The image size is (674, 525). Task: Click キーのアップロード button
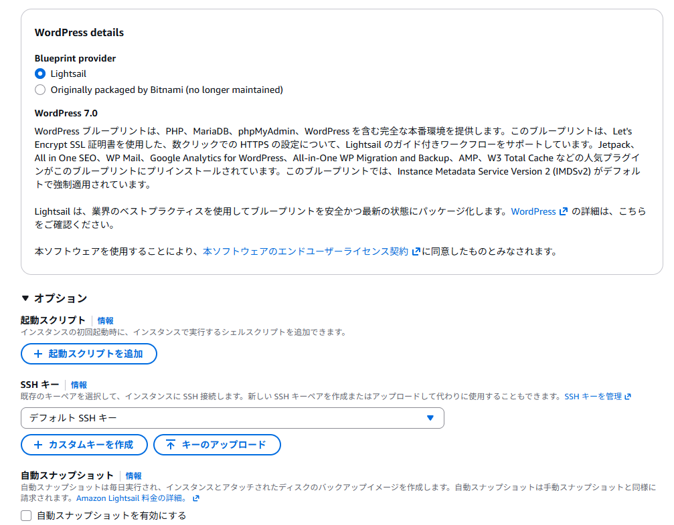point(217,445)
